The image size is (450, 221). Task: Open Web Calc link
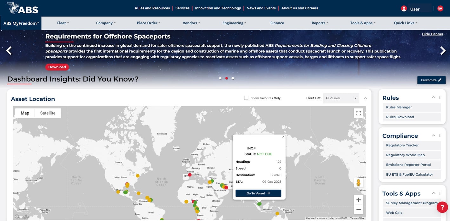tap(412, 213)
